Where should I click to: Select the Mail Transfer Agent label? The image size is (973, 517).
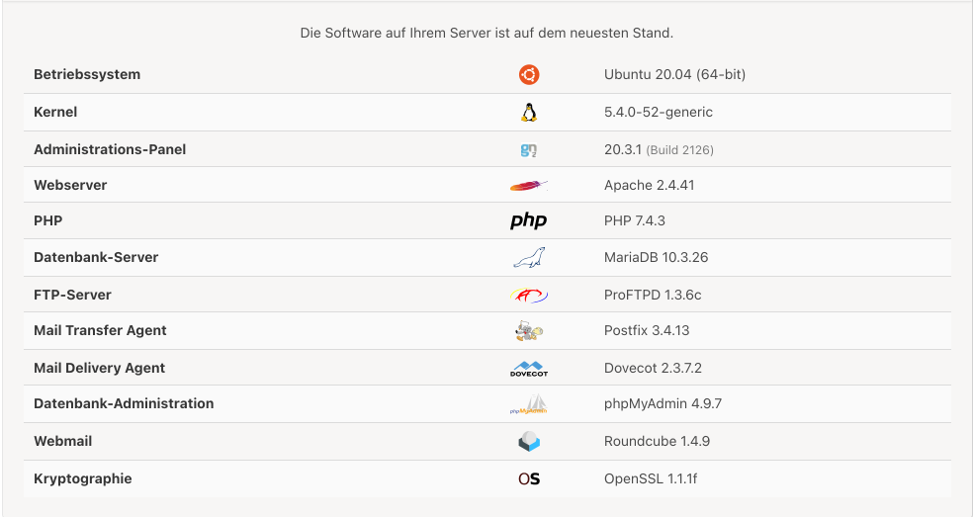[x=100, y=331]
